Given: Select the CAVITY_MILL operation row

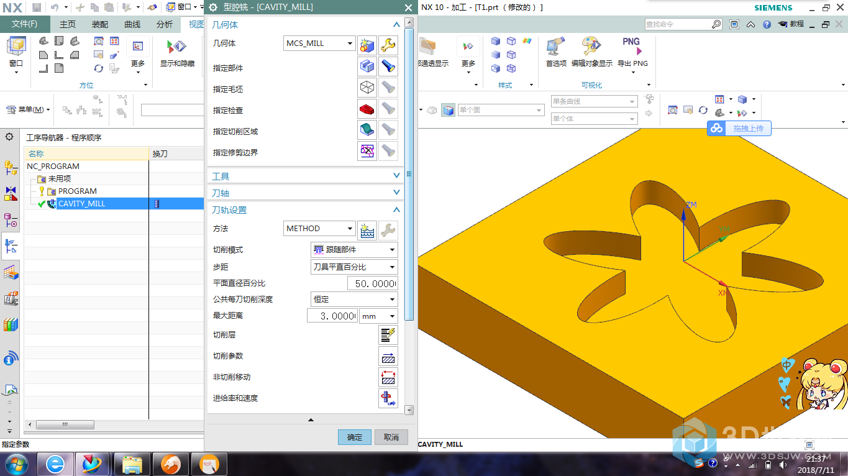Looking at the screenshot, I should coord(114,204).
